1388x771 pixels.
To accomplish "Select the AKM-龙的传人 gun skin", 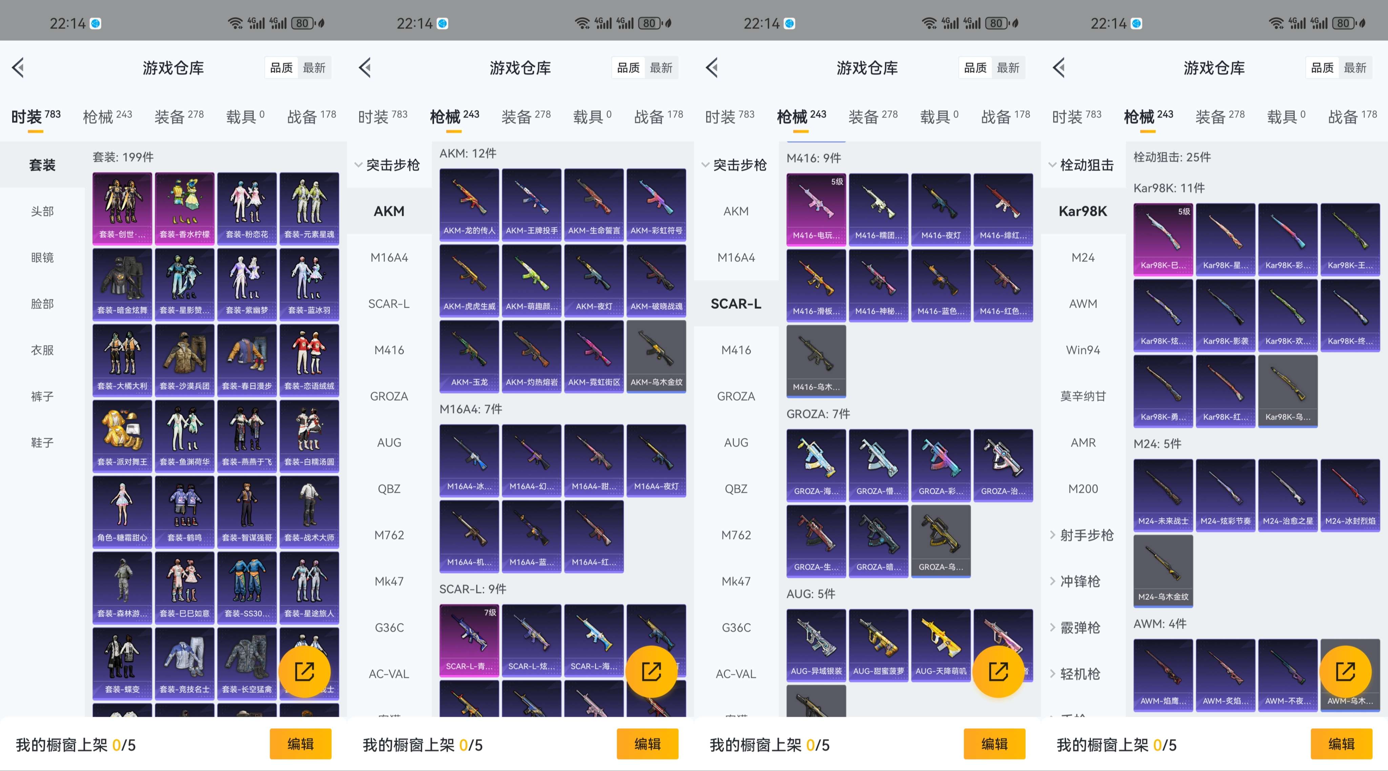I will click(469, 205).
